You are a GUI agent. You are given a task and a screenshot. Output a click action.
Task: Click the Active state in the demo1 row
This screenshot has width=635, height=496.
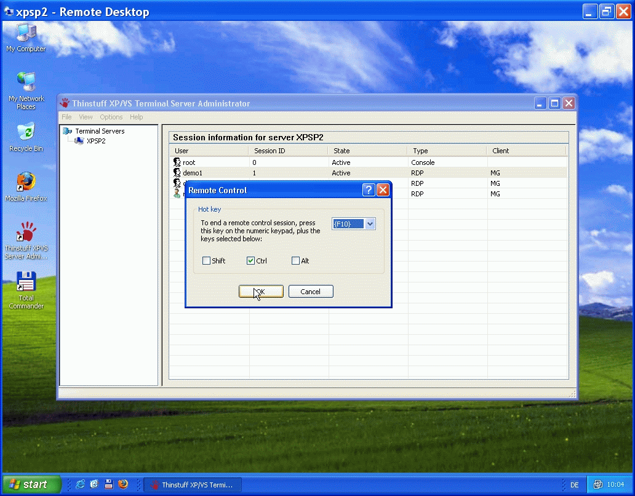click(341, 173)
